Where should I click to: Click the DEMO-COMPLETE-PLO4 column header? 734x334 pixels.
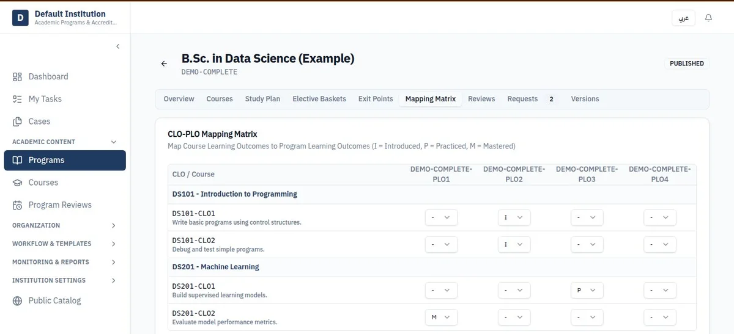[660, 174]
